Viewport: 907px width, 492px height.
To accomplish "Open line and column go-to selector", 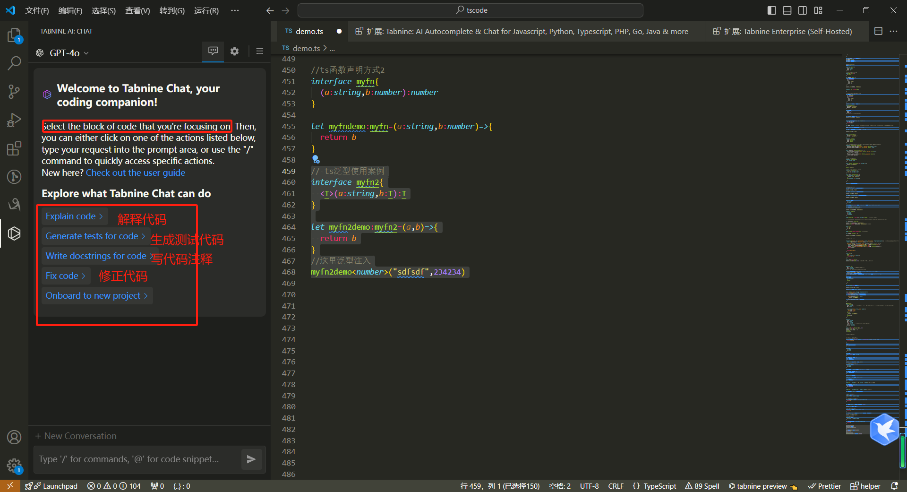I will pyautogui.click(x=500, y=486).
